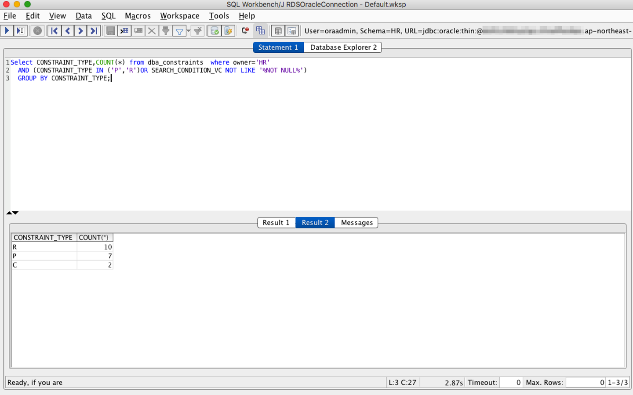633x395 pixels.
Task: Open the SQL menu
Action: (109, 16)
